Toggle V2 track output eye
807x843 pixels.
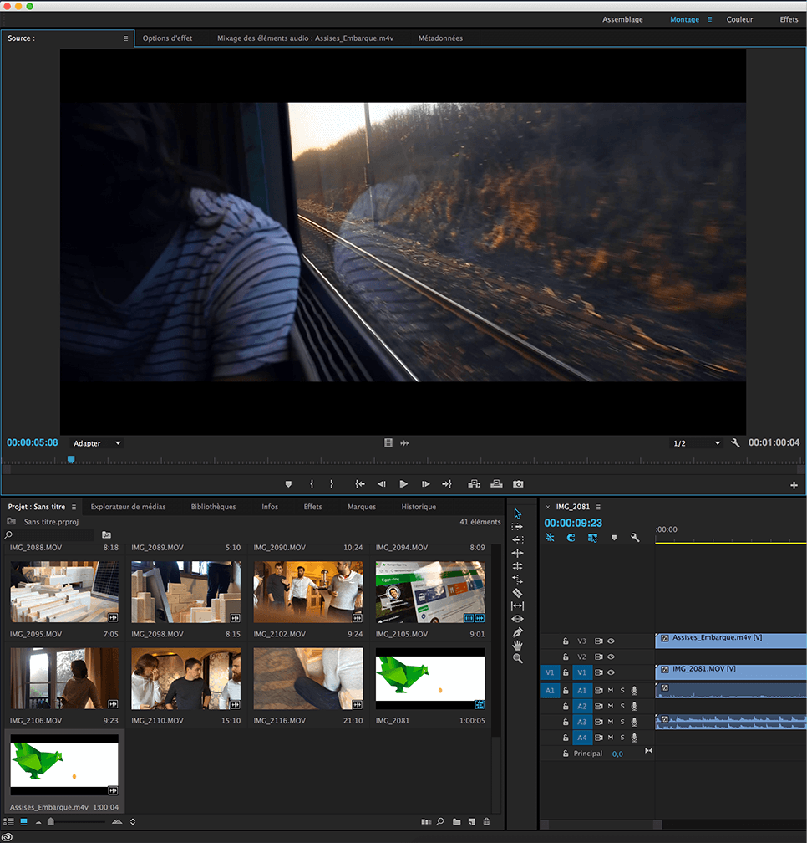611,657
